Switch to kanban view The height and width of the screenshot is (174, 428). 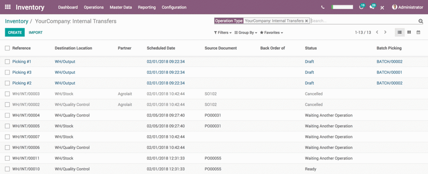click(x=409, y=32)
